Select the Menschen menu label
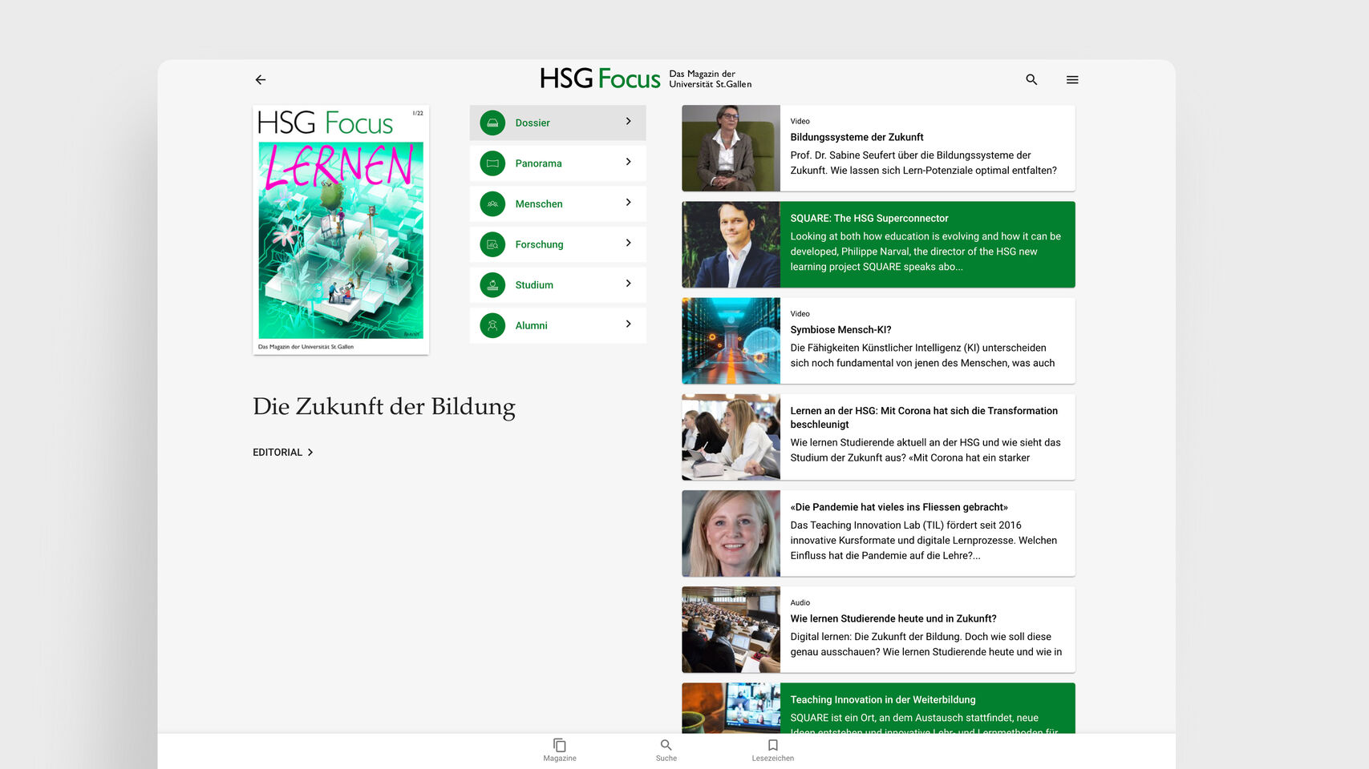Screen dimensions: 1369x769 [x=539, y=204]
